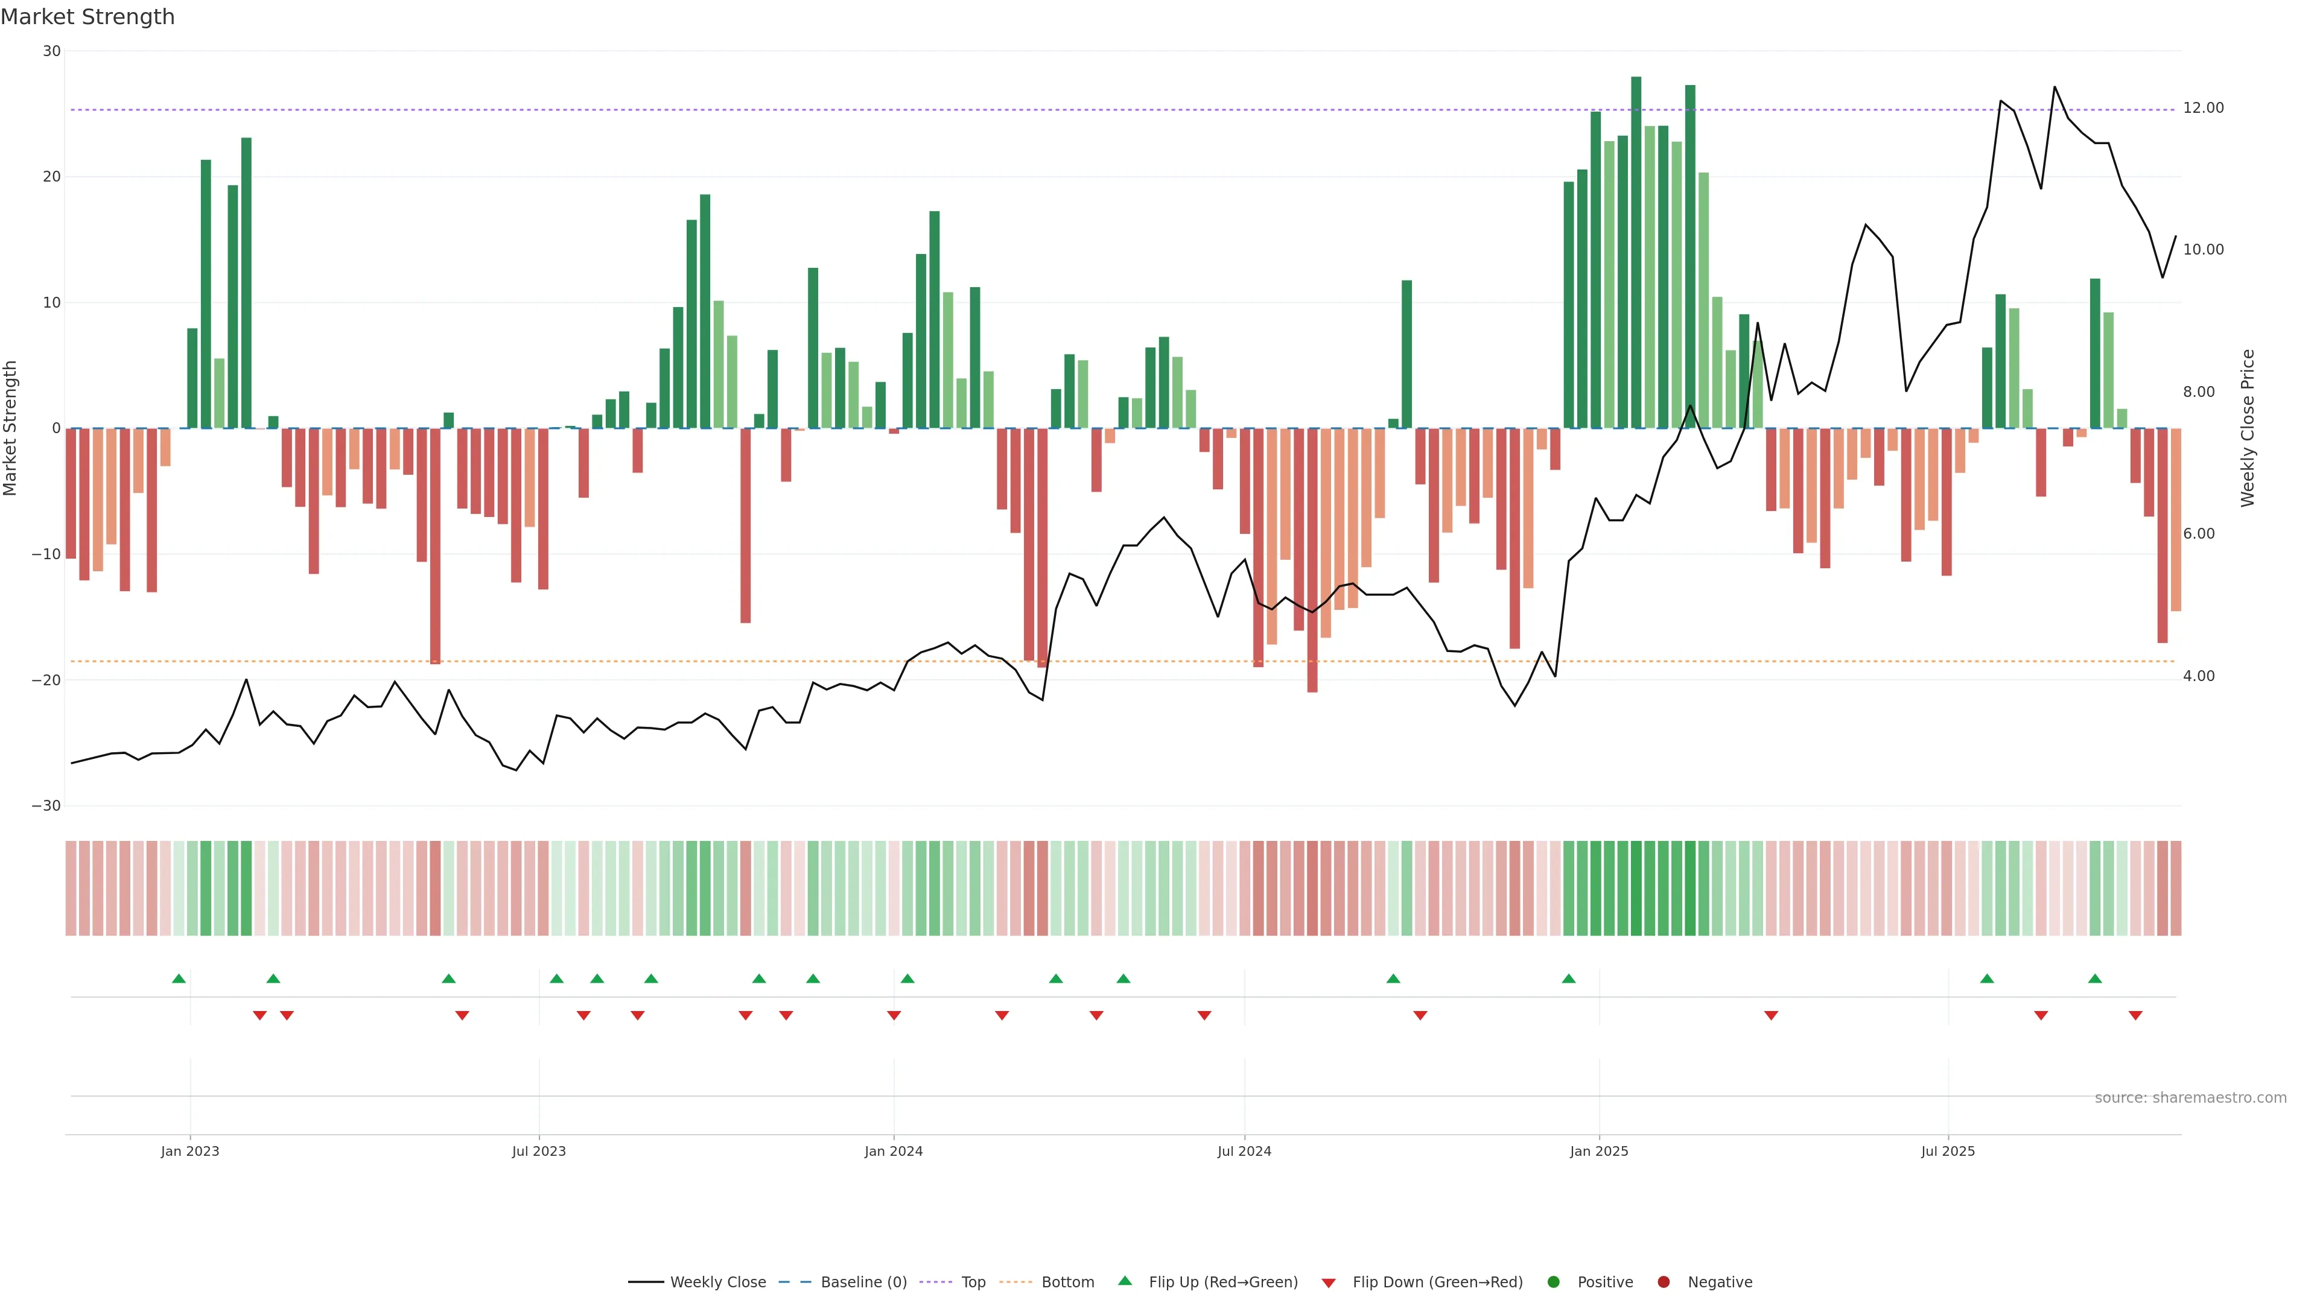This screenshot has height=1303, width=2317.
Task: Click the tallest dark green bar in 2025
Action: [x=1636, y=252]
